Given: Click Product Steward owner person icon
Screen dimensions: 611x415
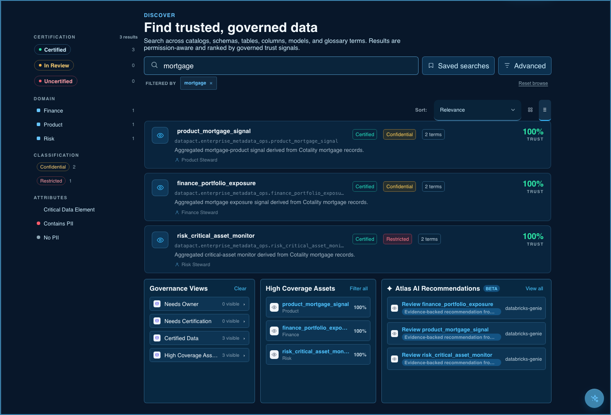Looking at the screenshot, I should [x=177, y=160].
